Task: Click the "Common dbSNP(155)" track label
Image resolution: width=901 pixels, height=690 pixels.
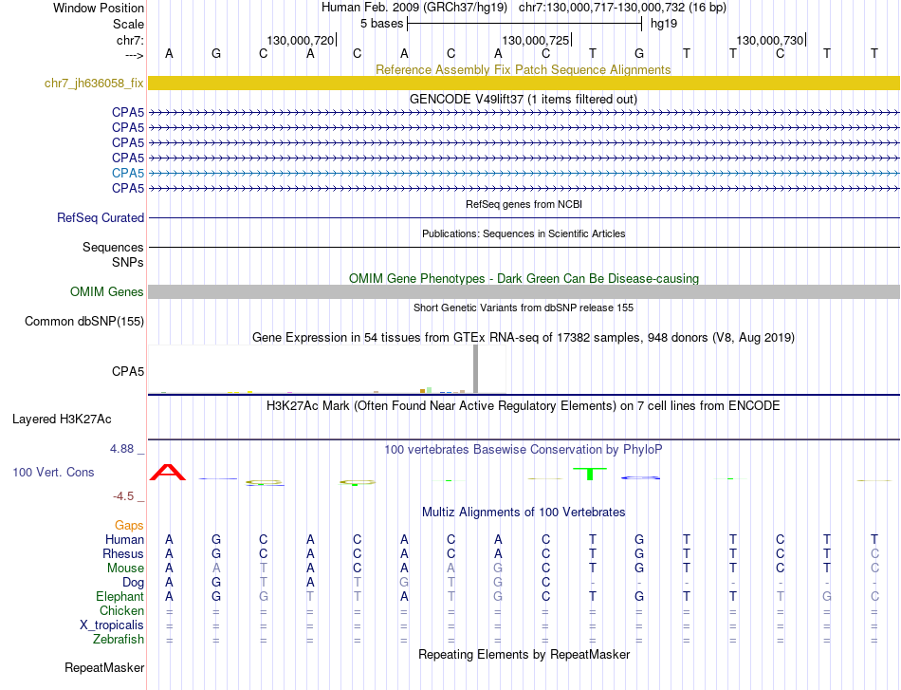Action: (83, 322)
